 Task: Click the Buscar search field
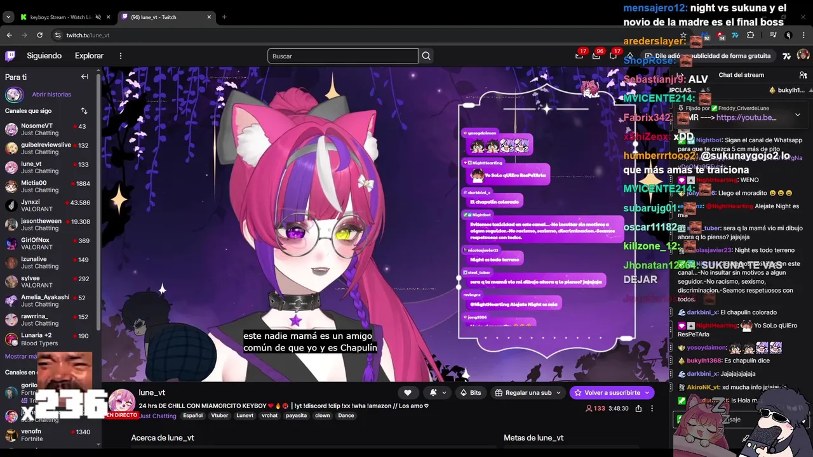point(343,56)
